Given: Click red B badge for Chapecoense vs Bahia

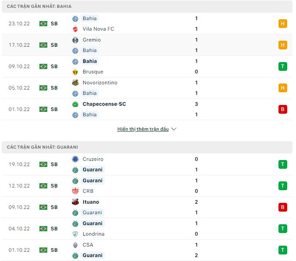Looking at the screenshot, I should [282, 109].
